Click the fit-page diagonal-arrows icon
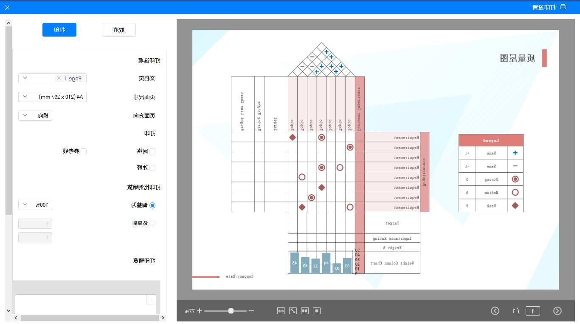This screenshot has height=324, width=580. [293, 311]
